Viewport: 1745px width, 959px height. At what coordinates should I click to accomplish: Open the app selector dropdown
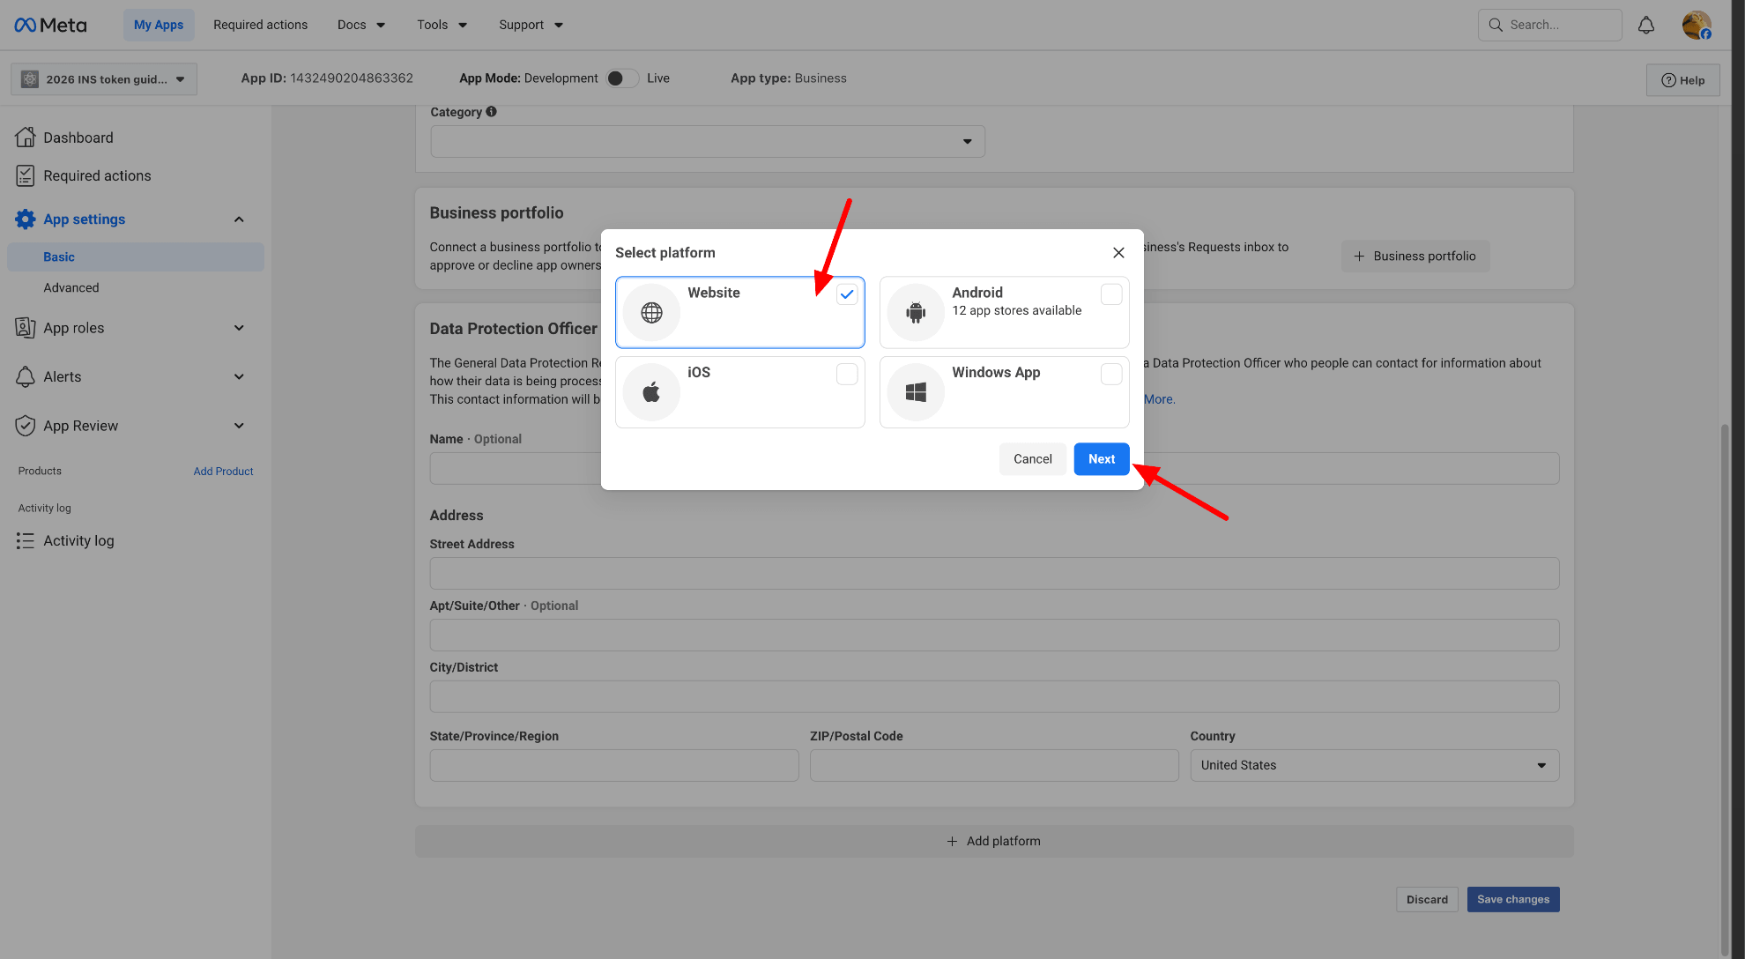(104, 79)
